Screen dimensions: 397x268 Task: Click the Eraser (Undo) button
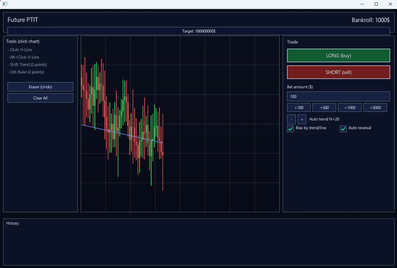pos(40,87)
